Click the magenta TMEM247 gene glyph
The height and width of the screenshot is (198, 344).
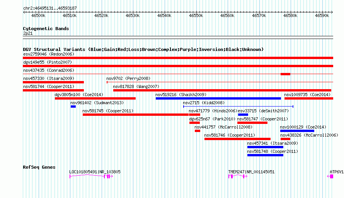tap(238, 176)
